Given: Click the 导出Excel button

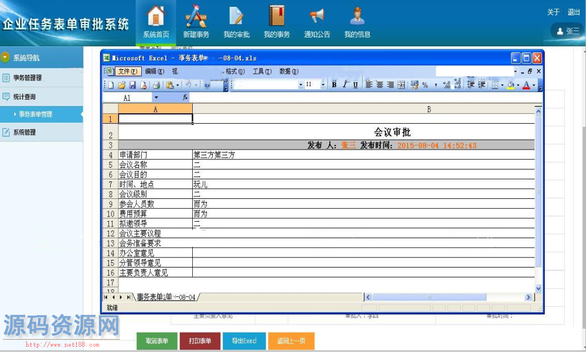Looking at the screenshot, I should (x=244, y=341).
